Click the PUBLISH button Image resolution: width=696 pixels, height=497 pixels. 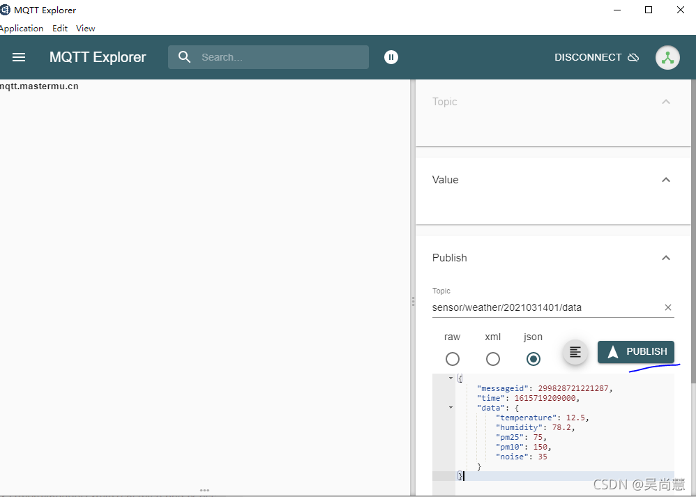point(635,352)
